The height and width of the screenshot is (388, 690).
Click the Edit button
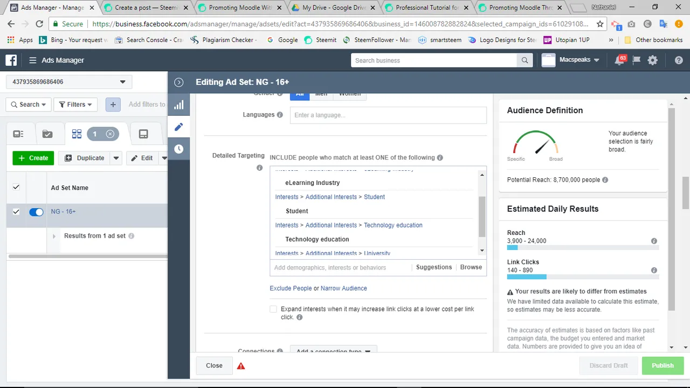coord(142,158)
